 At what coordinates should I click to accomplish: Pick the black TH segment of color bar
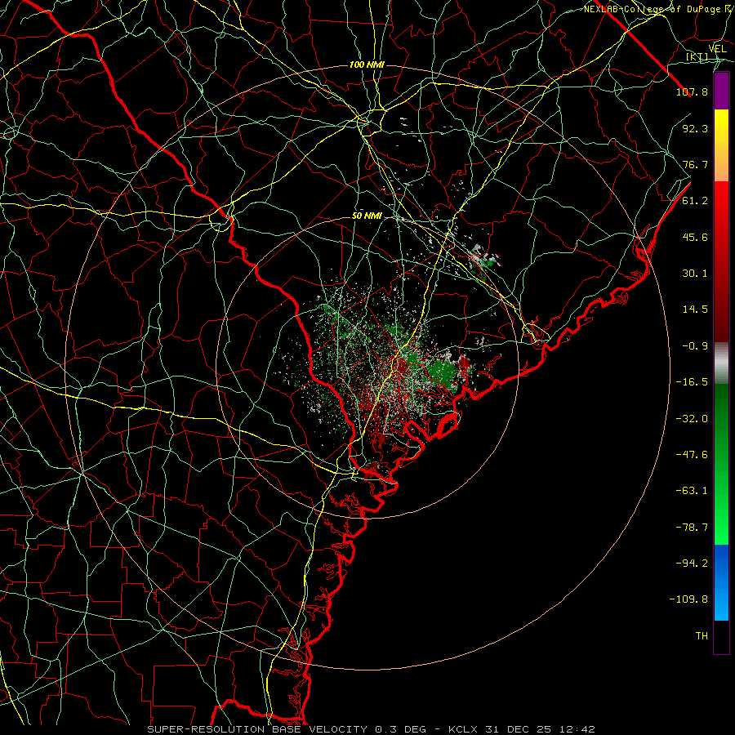pos(721,637)
